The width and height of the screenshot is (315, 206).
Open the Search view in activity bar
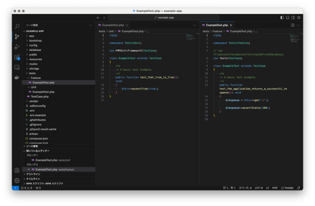click(17, 26)
